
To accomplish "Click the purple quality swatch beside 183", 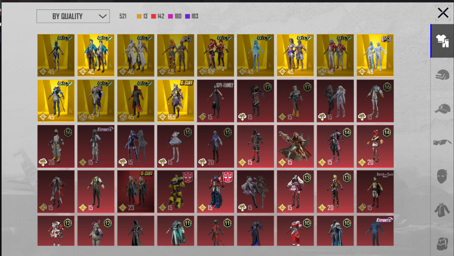I will coord(188,16).
